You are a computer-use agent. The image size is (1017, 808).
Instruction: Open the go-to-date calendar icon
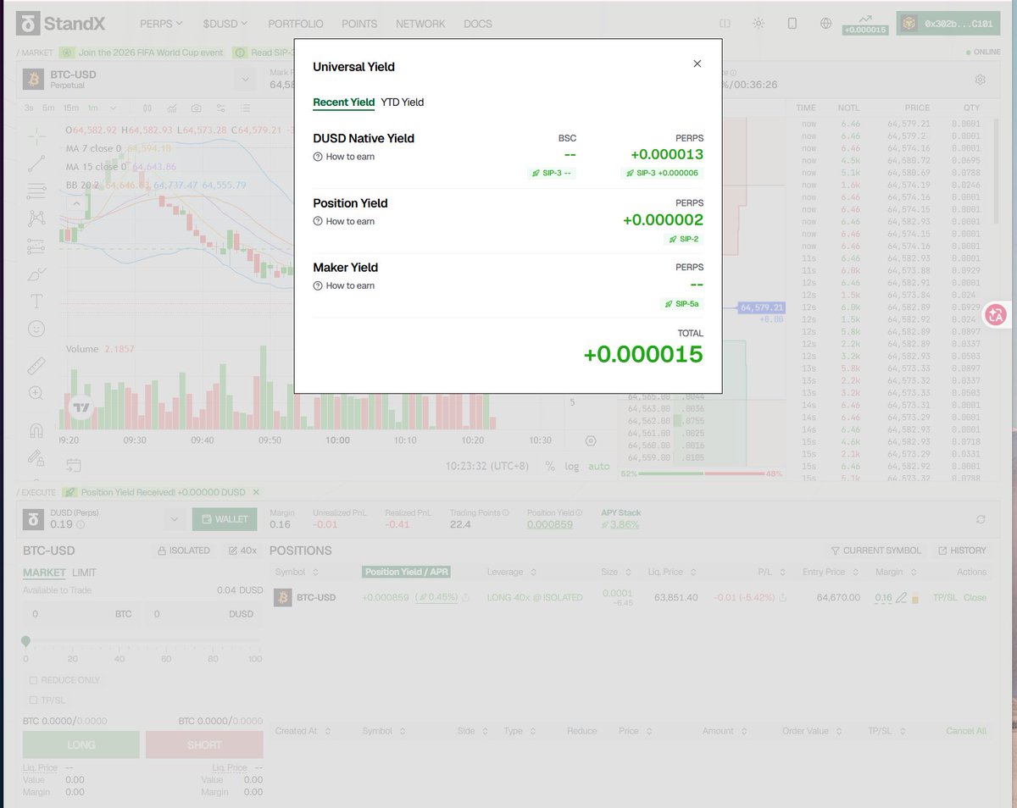[74, 465]
